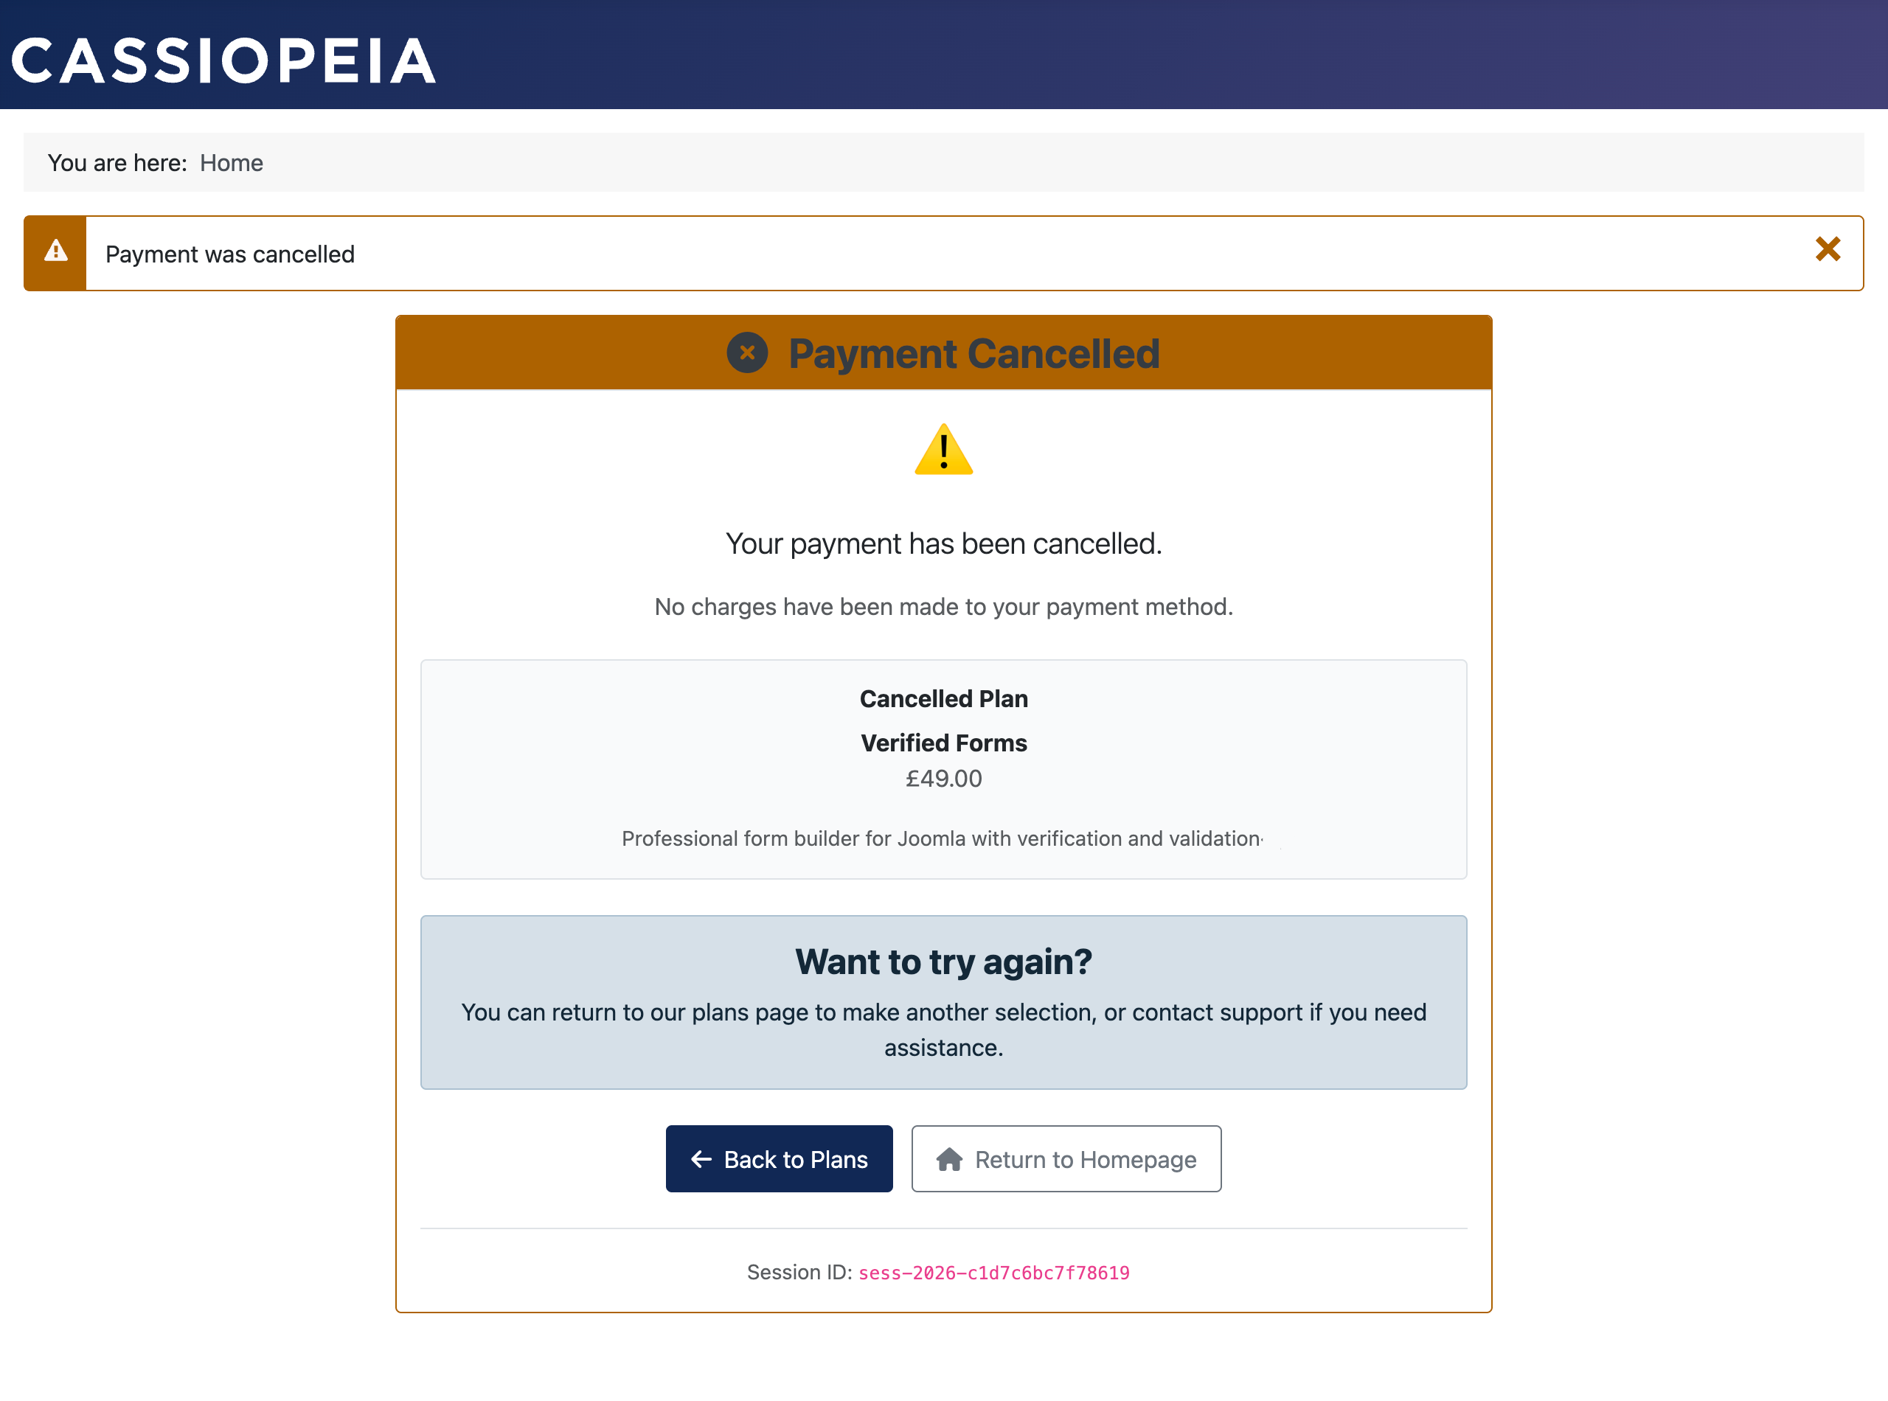Click the No charges have been made notice
The image size is (1888, 1401).
[x=943, y=606]
